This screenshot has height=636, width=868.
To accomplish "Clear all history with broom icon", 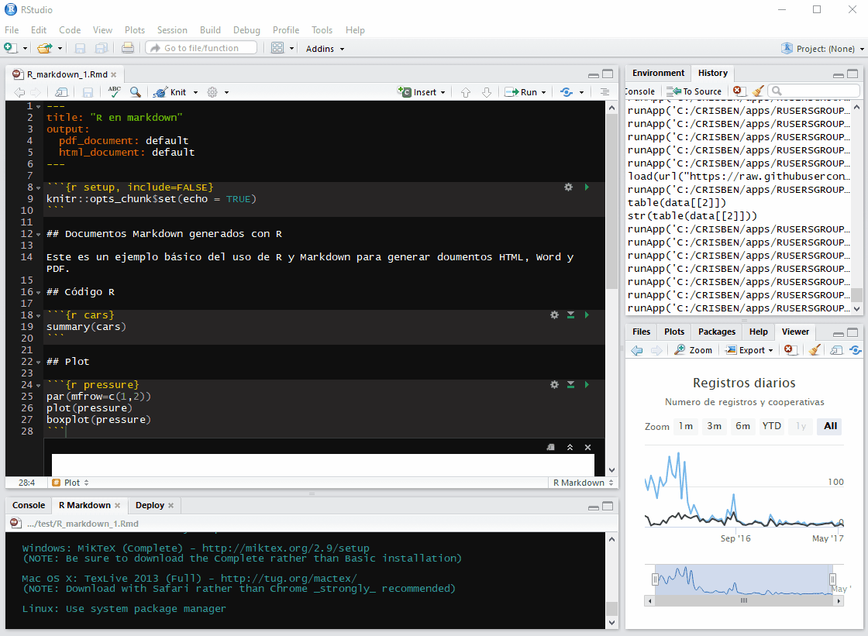I will [758, 91].
